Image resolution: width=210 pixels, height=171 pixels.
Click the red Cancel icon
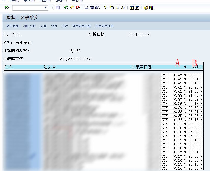coord(78,8)
